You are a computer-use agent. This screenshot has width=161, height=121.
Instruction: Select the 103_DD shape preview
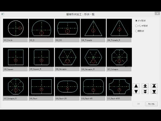pos(67,28)
